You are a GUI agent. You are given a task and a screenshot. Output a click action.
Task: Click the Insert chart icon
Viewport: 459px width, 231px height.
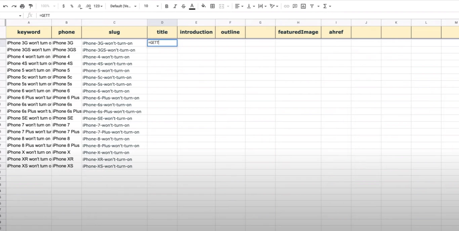[x=303, y=6]
